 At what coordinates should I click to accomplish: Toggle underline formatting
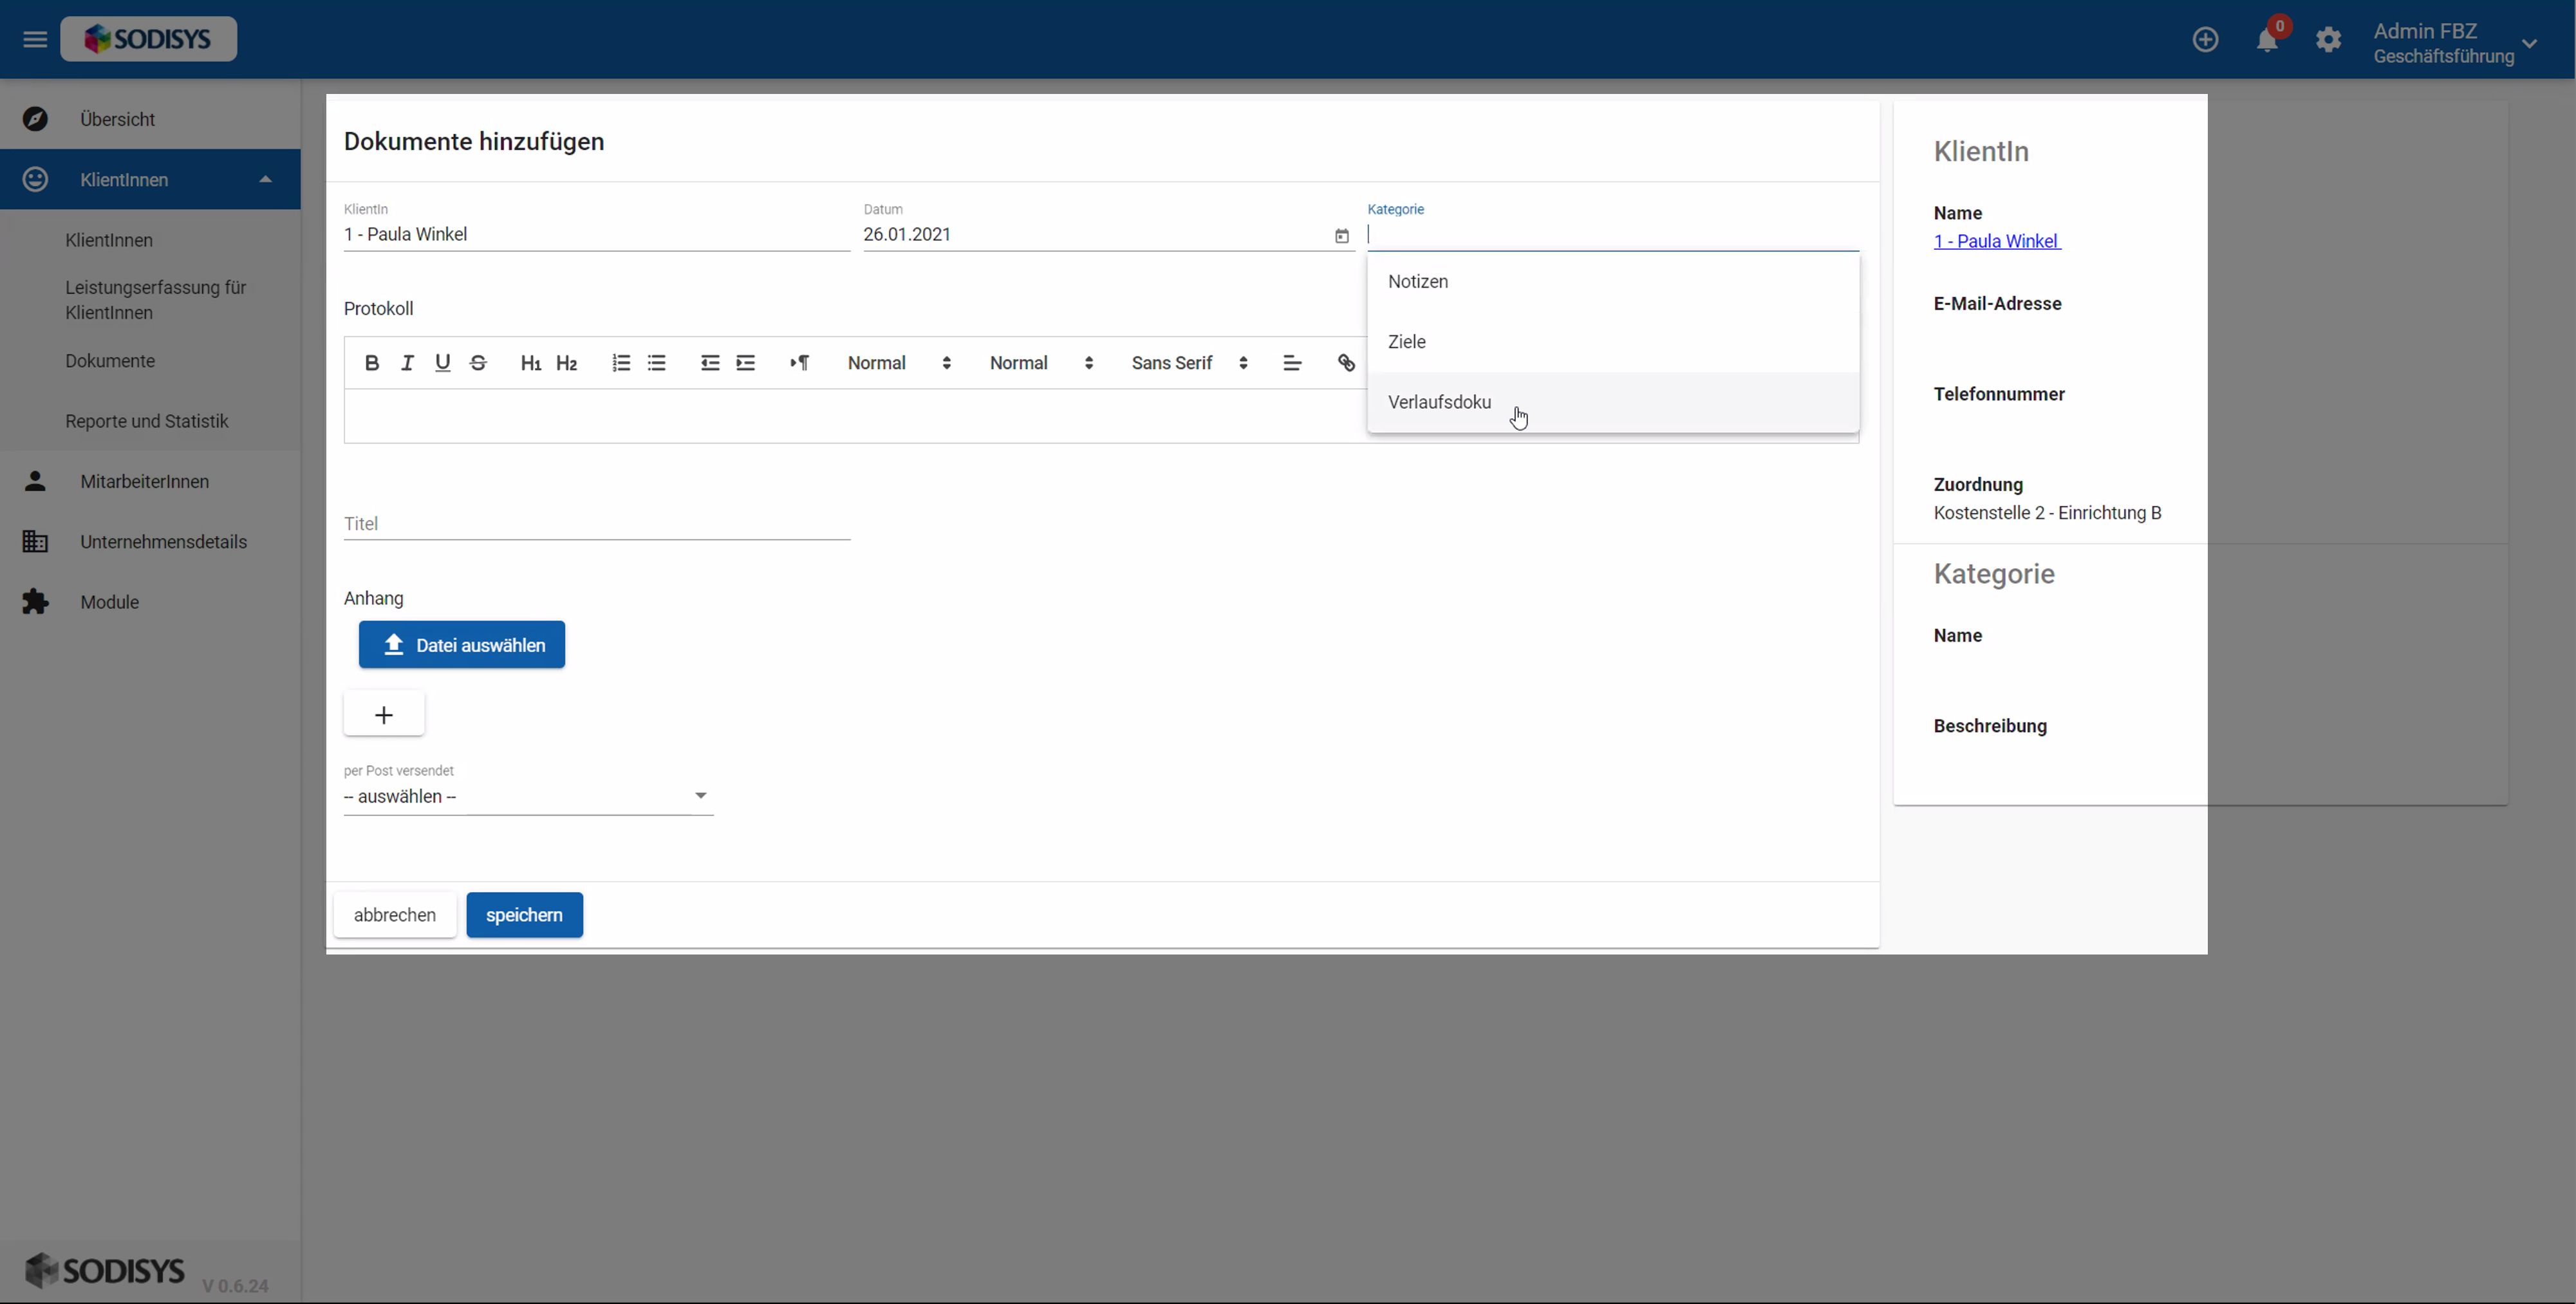point(442,363)
